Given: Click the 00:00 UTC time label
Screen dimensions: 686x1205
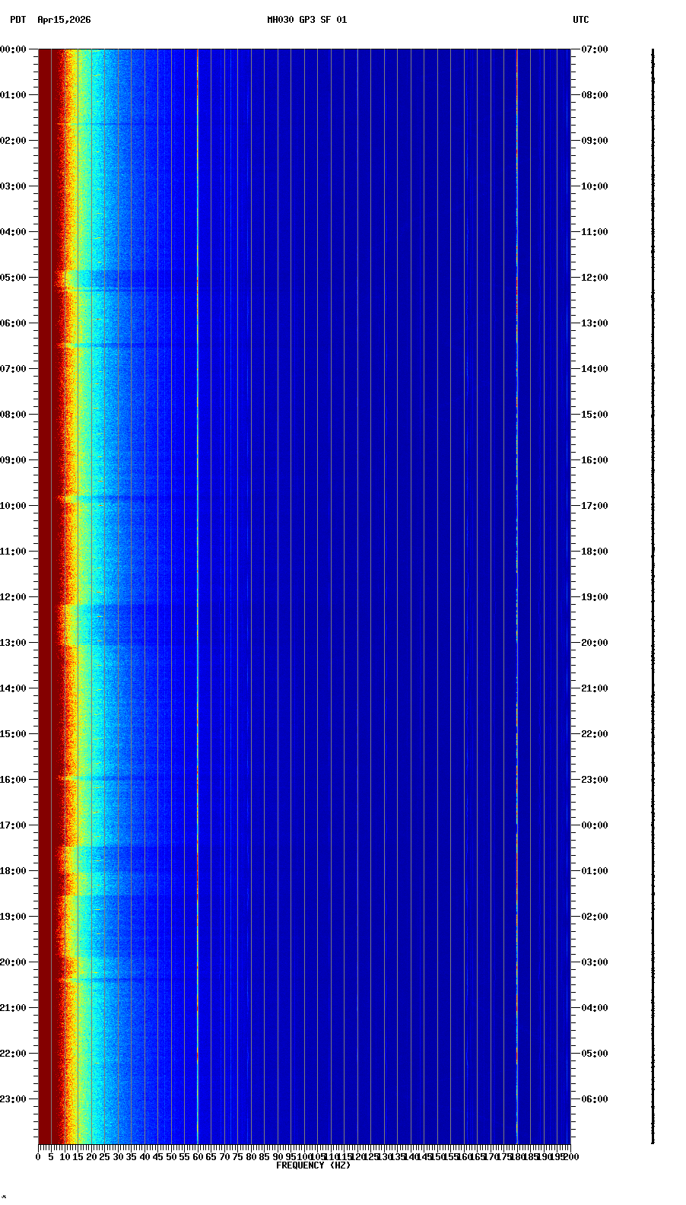Looking at the screenshot, I should click(x=595, y=825).
